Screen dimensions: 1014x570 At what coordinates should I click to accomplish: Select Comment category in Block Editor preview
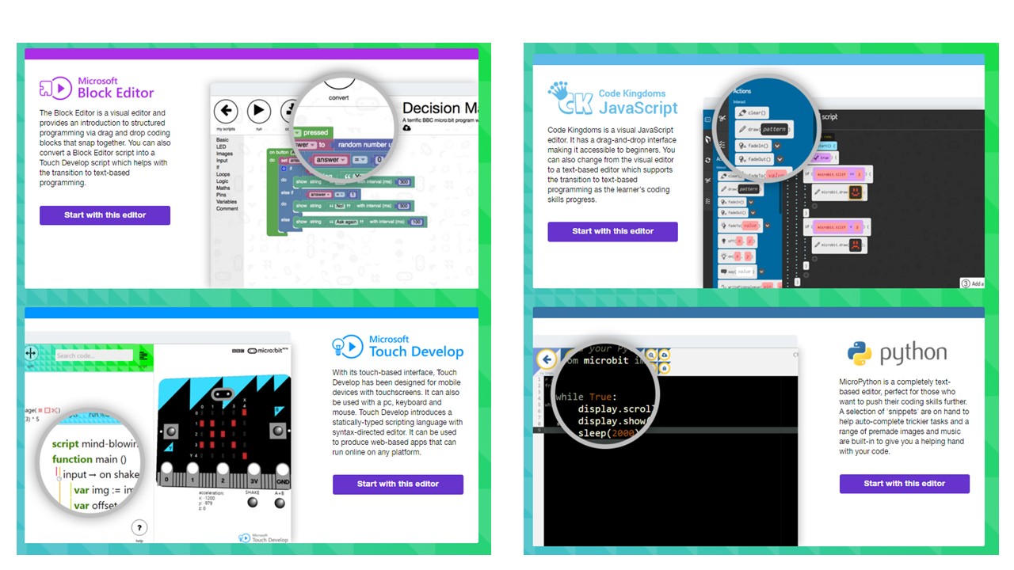tap(227, 209)
